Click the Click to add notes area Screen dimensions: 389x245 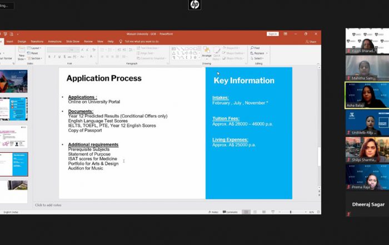click(x=48, y=205)
